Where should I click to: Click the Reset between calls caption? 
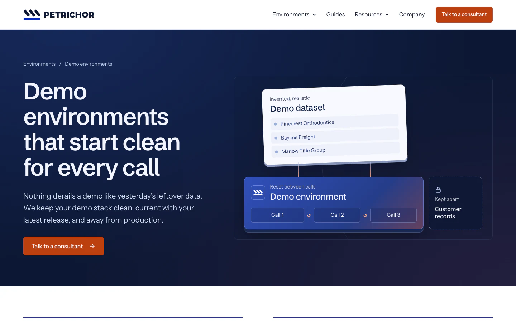pyautogui.click(x=293, y=187)
